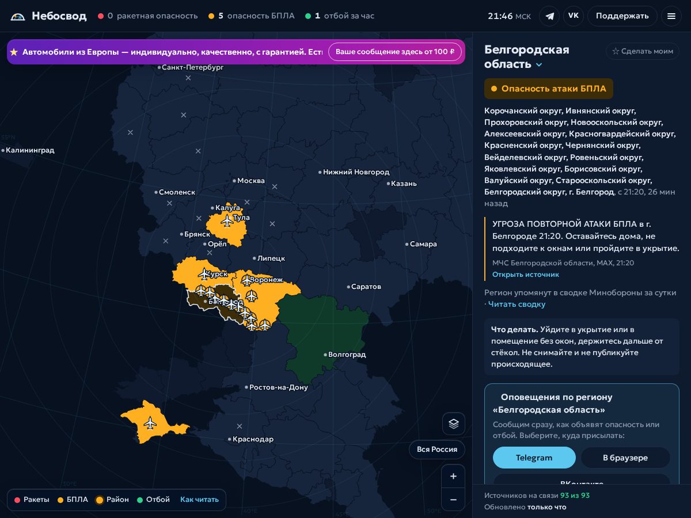Open the hamburger menu
691x518 pixels.
671,16
